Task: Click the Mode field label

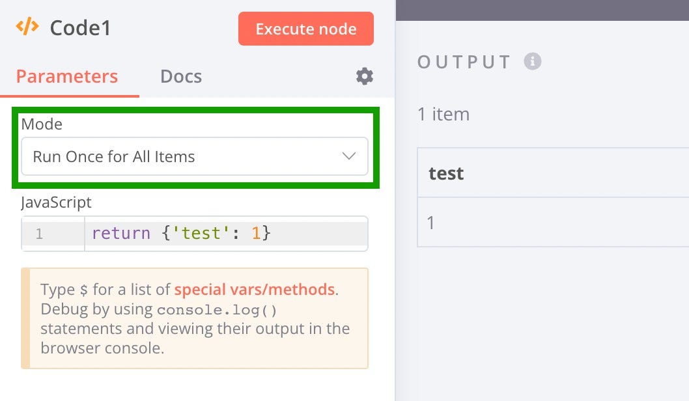Action: (x=41, y=124)
